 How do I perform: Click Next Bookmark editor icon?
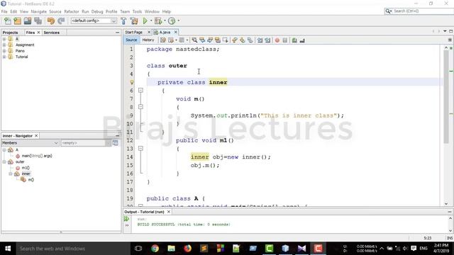click(243, 40)
